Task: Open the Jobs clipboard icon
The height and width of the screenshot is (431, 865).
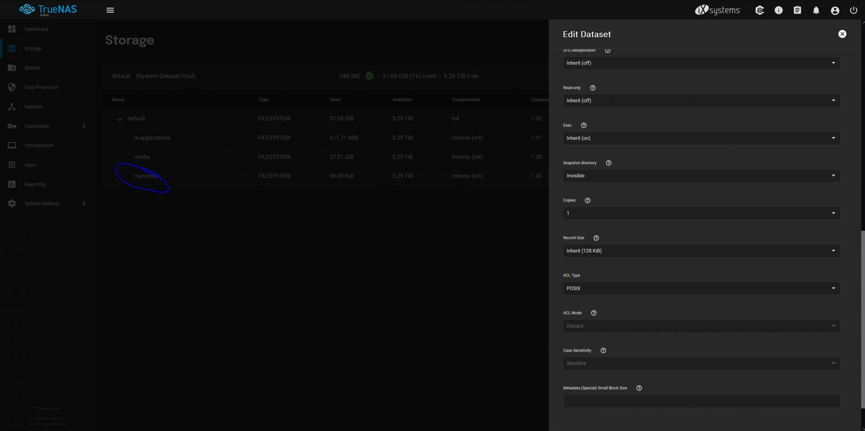Action: (x=797, y=10)
